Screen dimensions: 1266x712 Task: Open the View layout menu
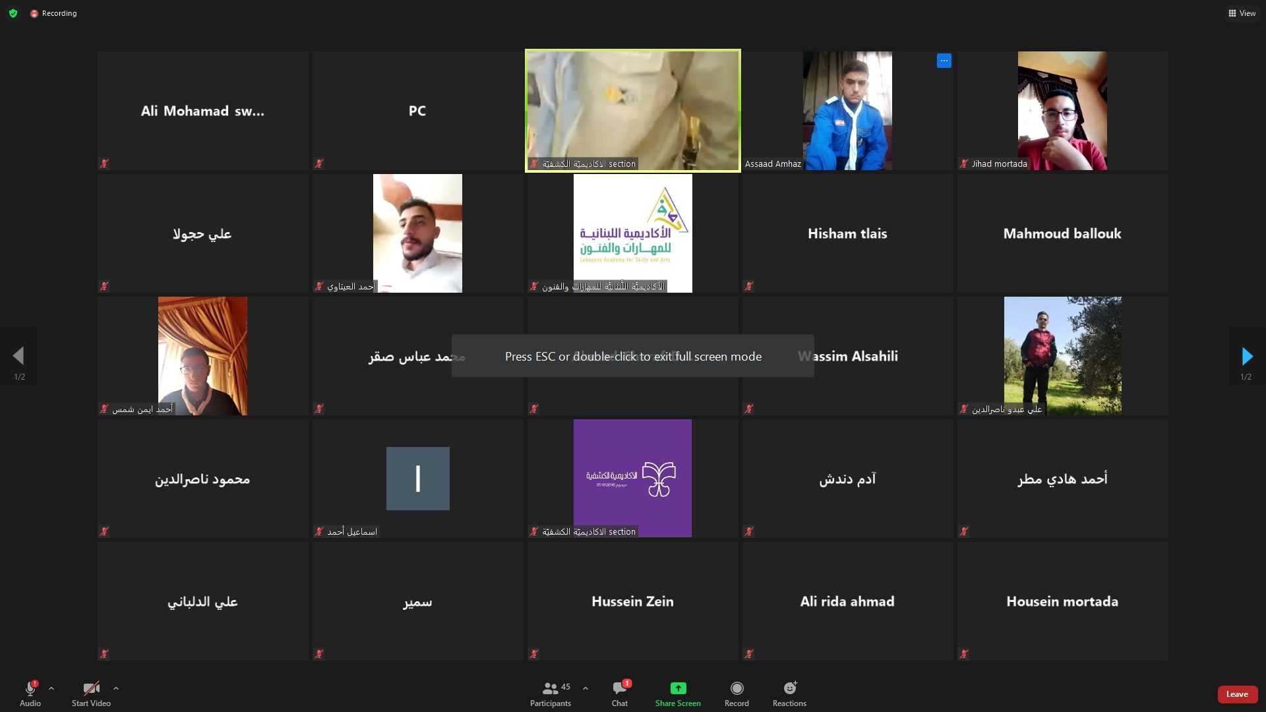pos(1242,13)
